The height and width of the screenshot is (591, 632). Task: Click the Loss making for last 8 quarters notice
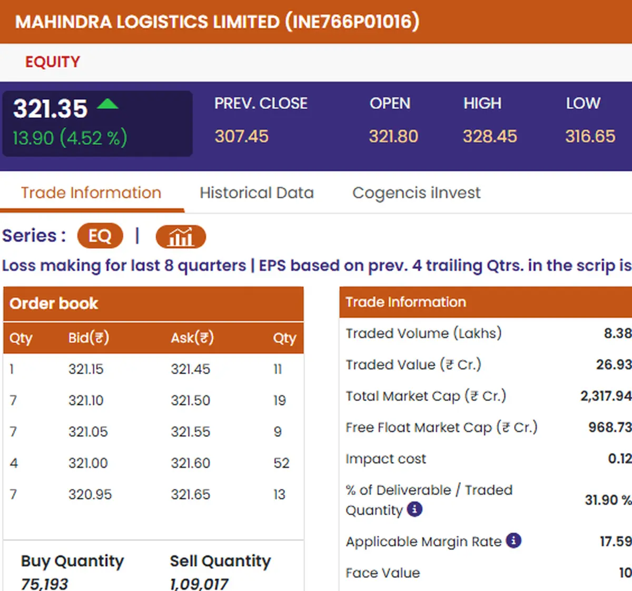click(x=124, y=265)
